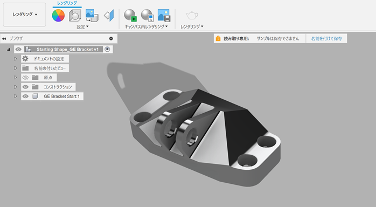Viewport: 376px width, 207px height.
Task: Click the folder icon of コンストラクション
Action: tap(35, 87)
